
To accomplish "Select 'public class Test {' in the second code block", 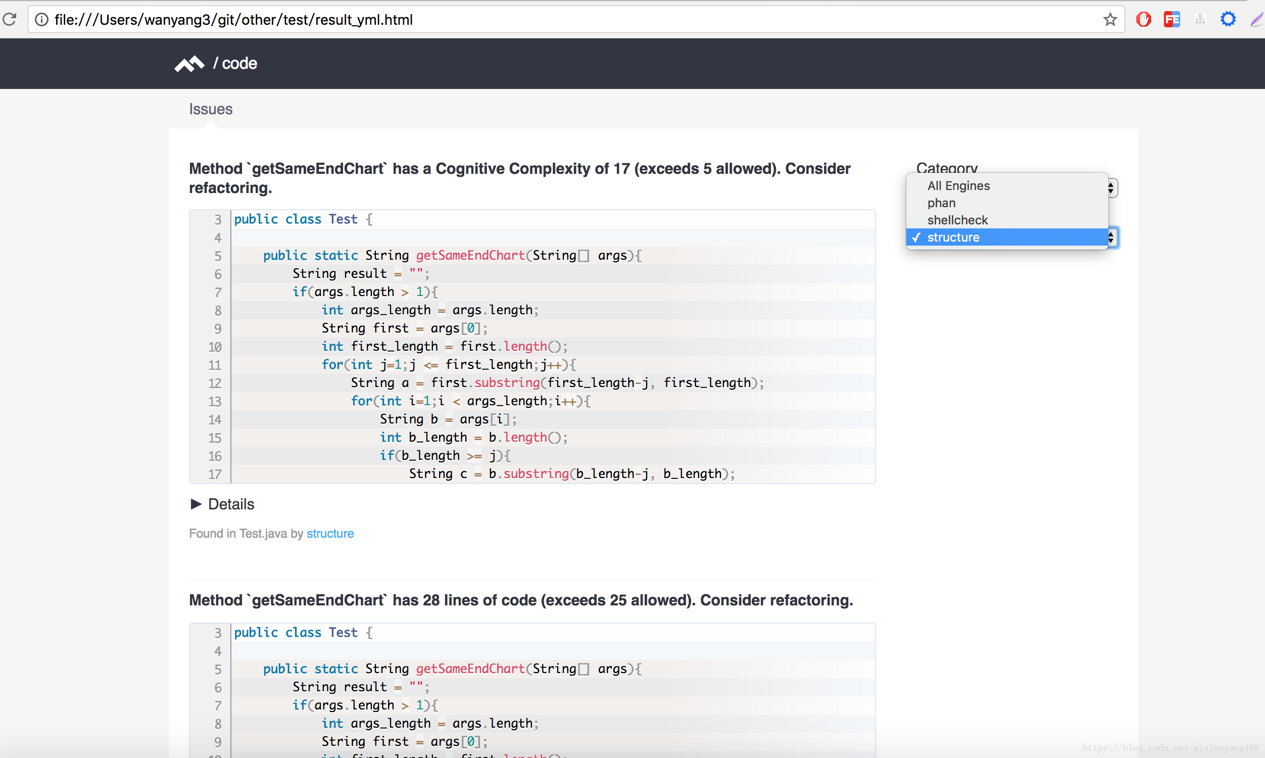I will pos(303,633).
